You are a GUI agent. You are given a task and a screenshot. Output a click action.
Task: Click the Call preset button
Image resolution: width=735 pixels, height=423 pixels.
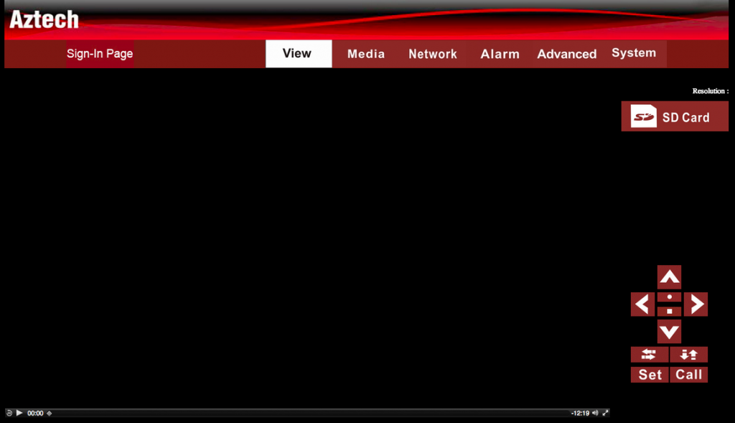(688, 374)
